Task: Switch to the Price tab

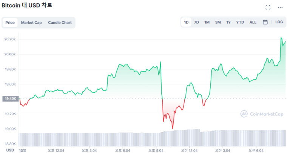Action: (x=10, y=23)
